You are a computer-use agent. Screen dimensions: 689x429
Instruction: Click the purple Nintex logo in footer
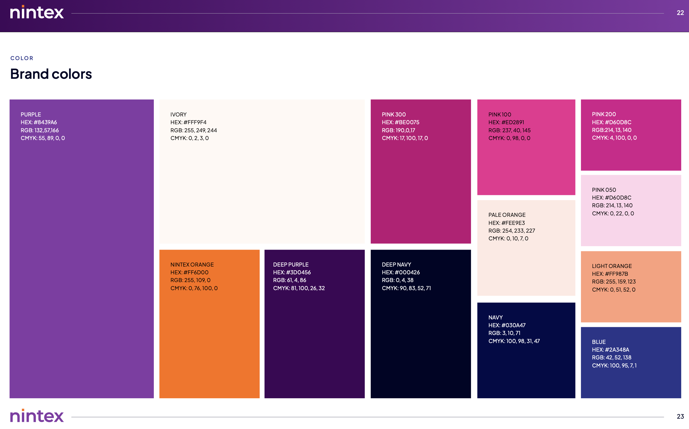click(37, 416)
